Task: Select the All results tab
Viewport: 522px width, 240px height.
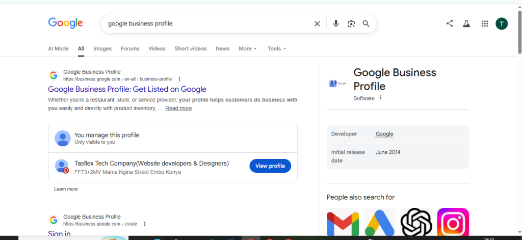Action: [x=81, y=48]
